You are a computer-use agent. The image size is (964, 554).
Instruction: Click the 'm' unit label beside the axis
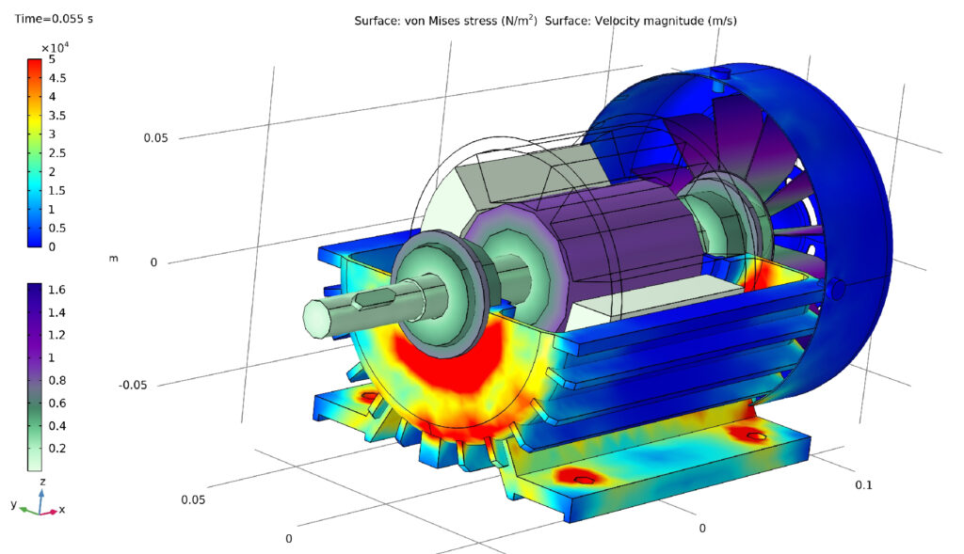[114, 258]
